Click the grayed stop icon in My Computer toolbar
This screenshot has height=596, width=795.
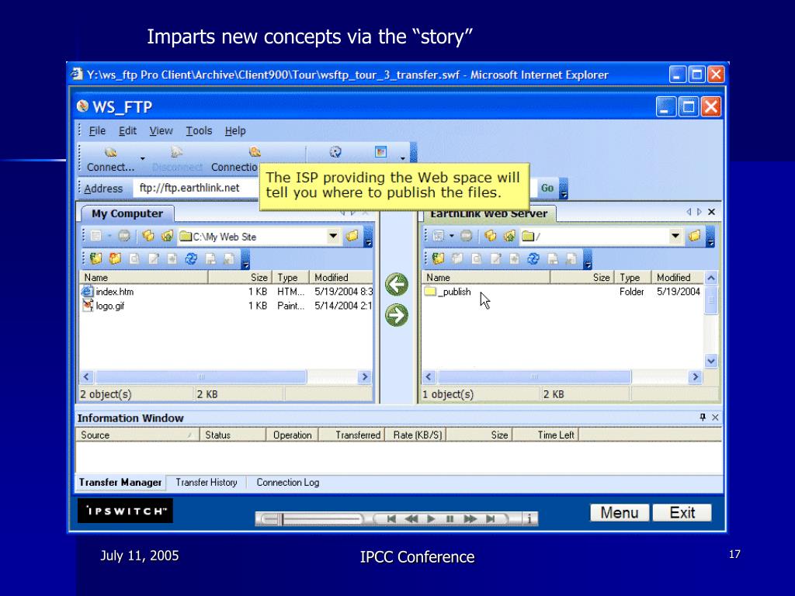[x=123, y=236]
